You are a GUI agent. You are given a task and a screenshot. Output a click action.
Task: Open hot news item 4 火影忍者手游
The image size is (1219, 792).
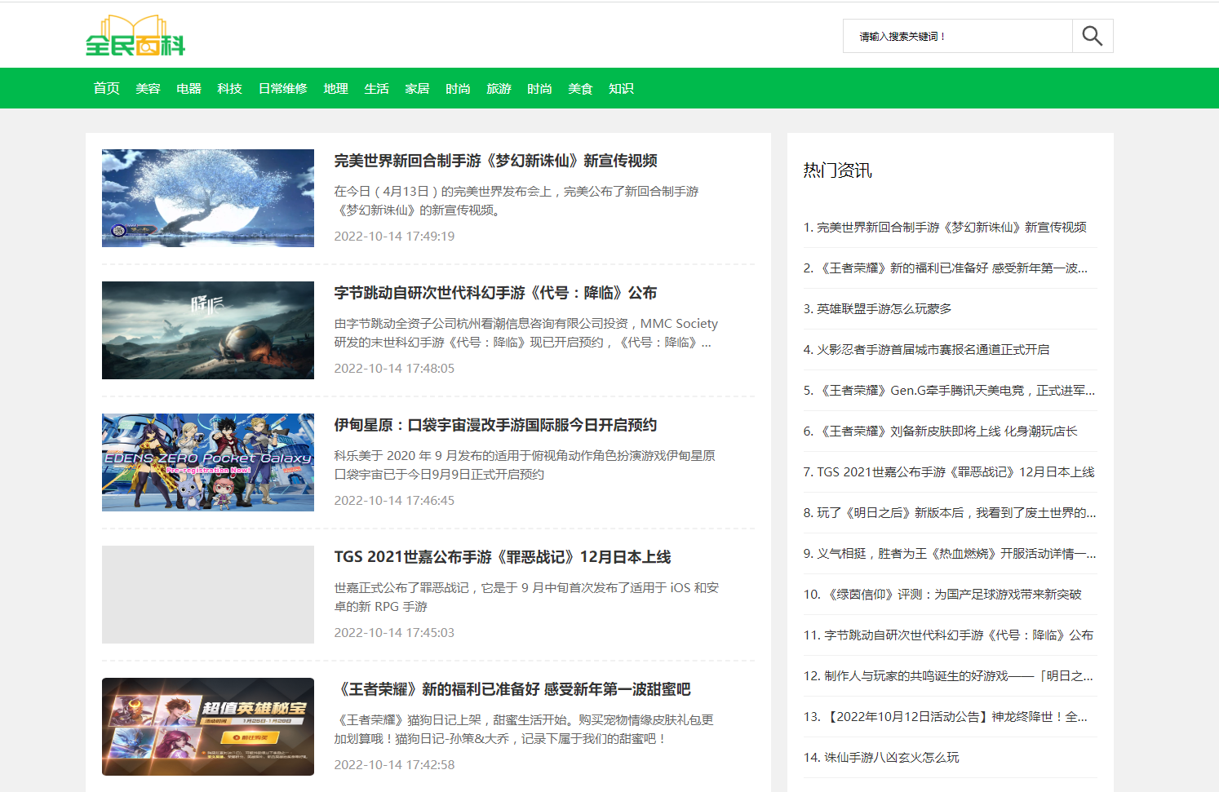[x=926, y=349]
